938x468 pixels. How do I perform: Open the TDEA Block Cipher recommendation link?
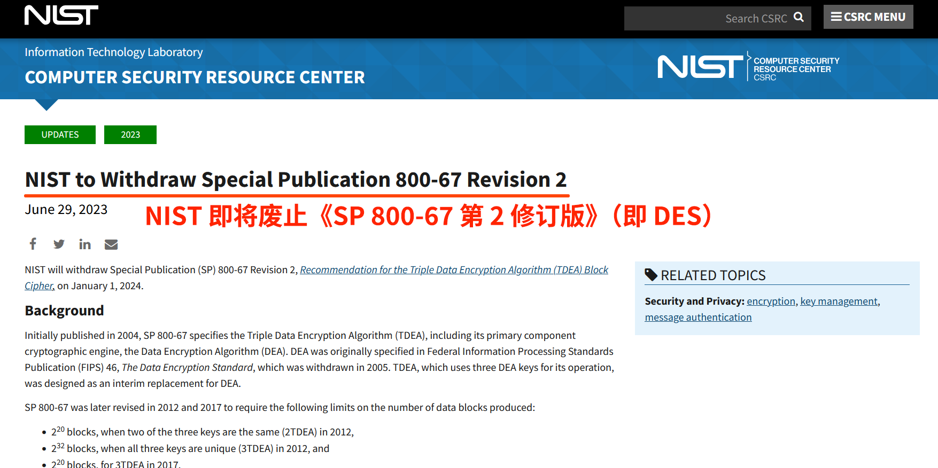coord(454,270)
